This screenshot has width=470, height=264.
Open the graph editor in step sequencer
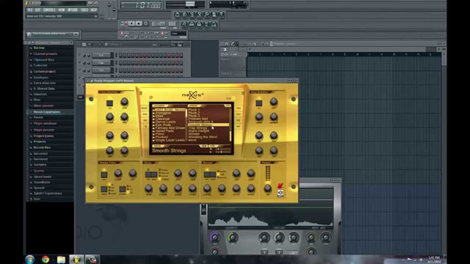(173, 44)
